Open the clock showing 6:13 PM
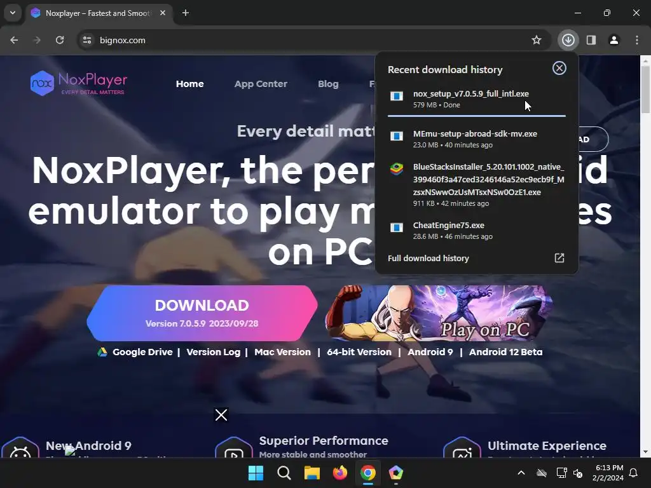 pyautogui.click(x=608, y=473)
